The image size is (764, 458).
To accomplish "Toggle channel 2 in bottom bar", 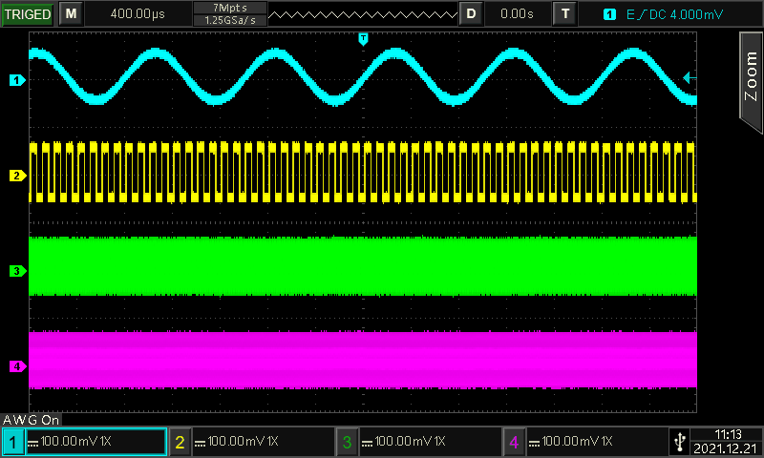I will coord(251,442).
